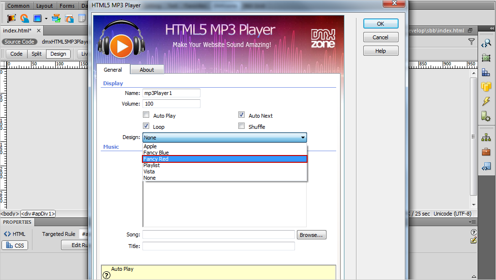Select CSS mode in Properties panel
The height and width of the screenshot is (280, 496).
tap(15, 245)
